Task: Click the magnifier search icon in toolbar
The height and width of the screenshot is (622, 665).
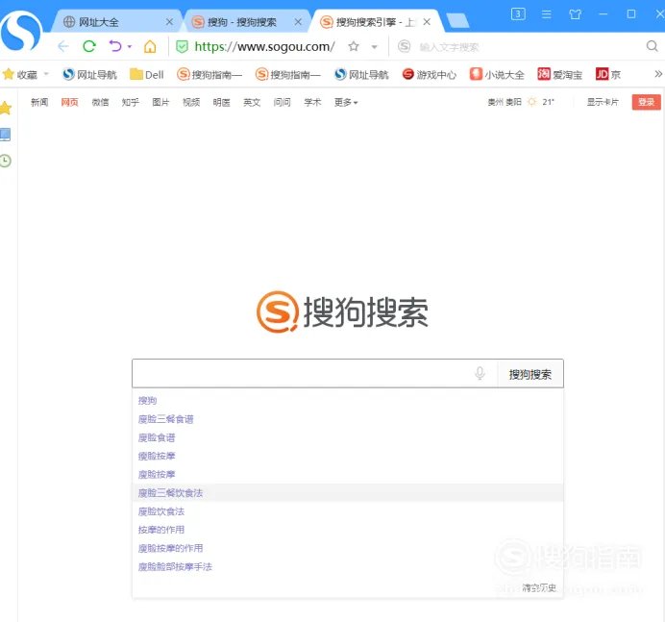Action: click(653, 46)
